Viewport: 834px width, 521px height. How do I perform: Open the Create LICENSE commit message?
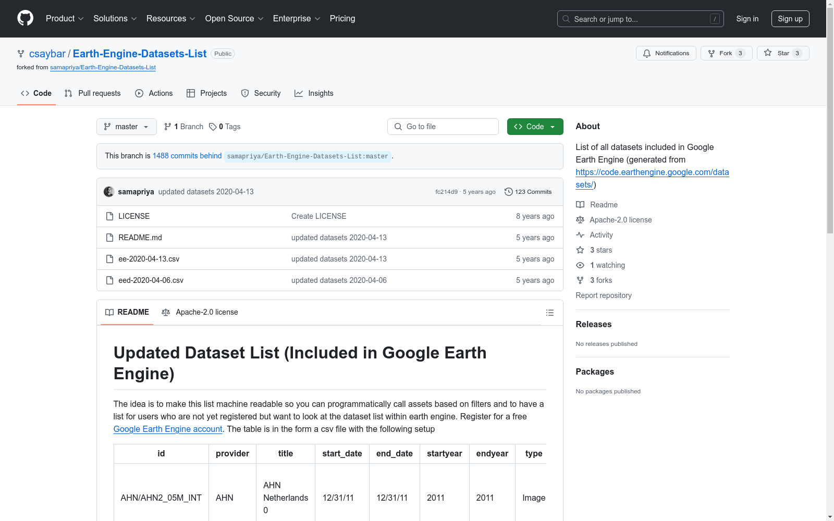coord(318,216)
